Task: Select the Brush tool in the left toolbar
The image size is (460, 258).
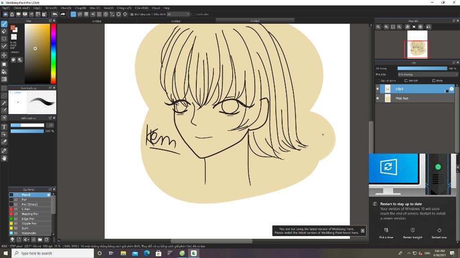Action: click(4, 24)
